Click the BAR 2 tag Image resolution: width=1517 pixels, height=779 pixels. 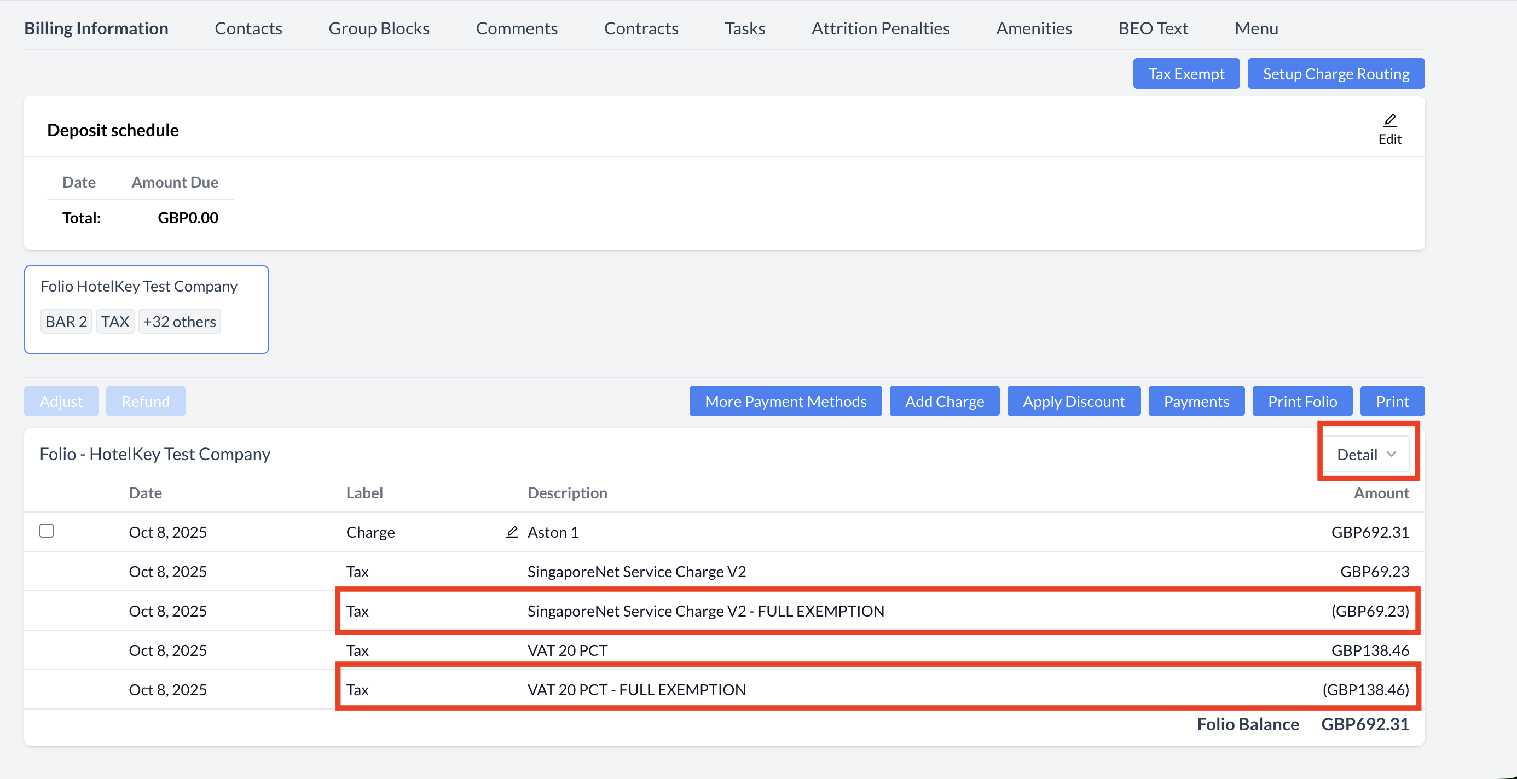pos(66,322)
